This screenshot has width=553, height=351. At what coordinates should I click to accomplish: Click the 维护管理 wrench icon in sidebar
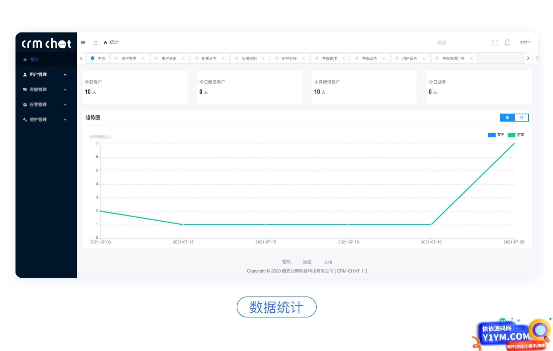pyautogui.click(x=25, y=120)
